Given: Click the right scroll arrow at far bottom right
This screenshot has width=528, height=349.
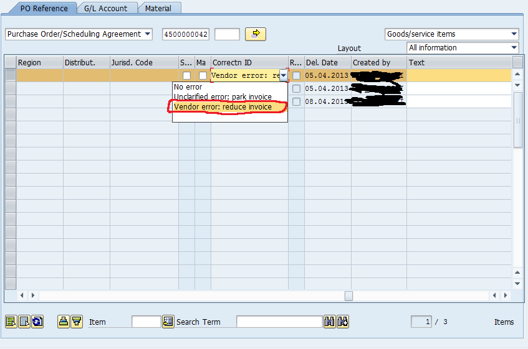Looking at the screenshot, I should (505, 295).
